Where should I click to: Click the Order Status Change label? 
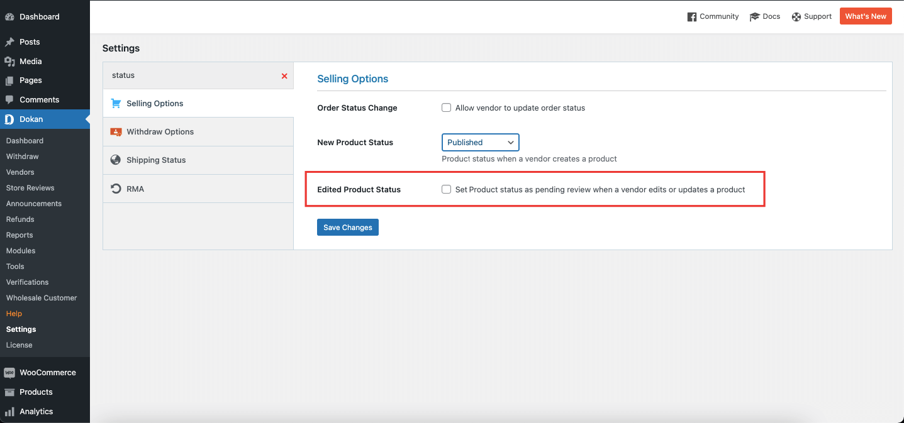point(357,108)
